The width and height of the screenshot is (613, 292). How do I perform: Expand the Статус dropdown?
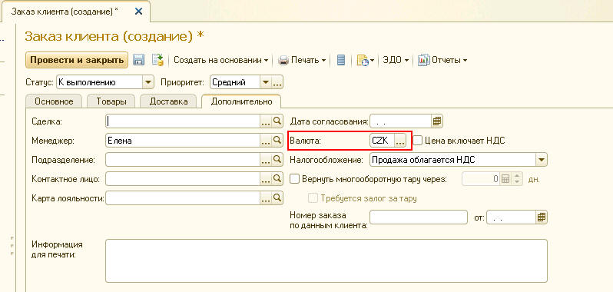point(148,82)
